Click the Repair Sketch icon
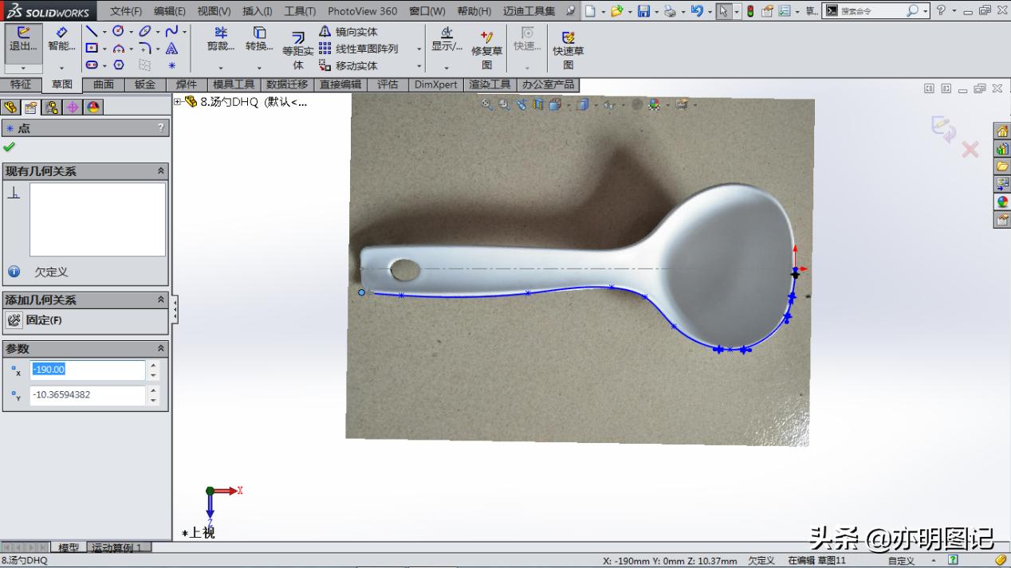This screenshot has width=1011, height=568. [x=487, y=40]
